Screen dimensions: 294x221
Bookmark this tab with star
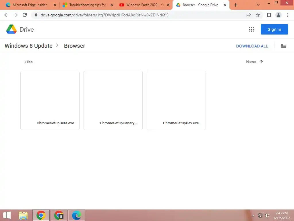258,15
